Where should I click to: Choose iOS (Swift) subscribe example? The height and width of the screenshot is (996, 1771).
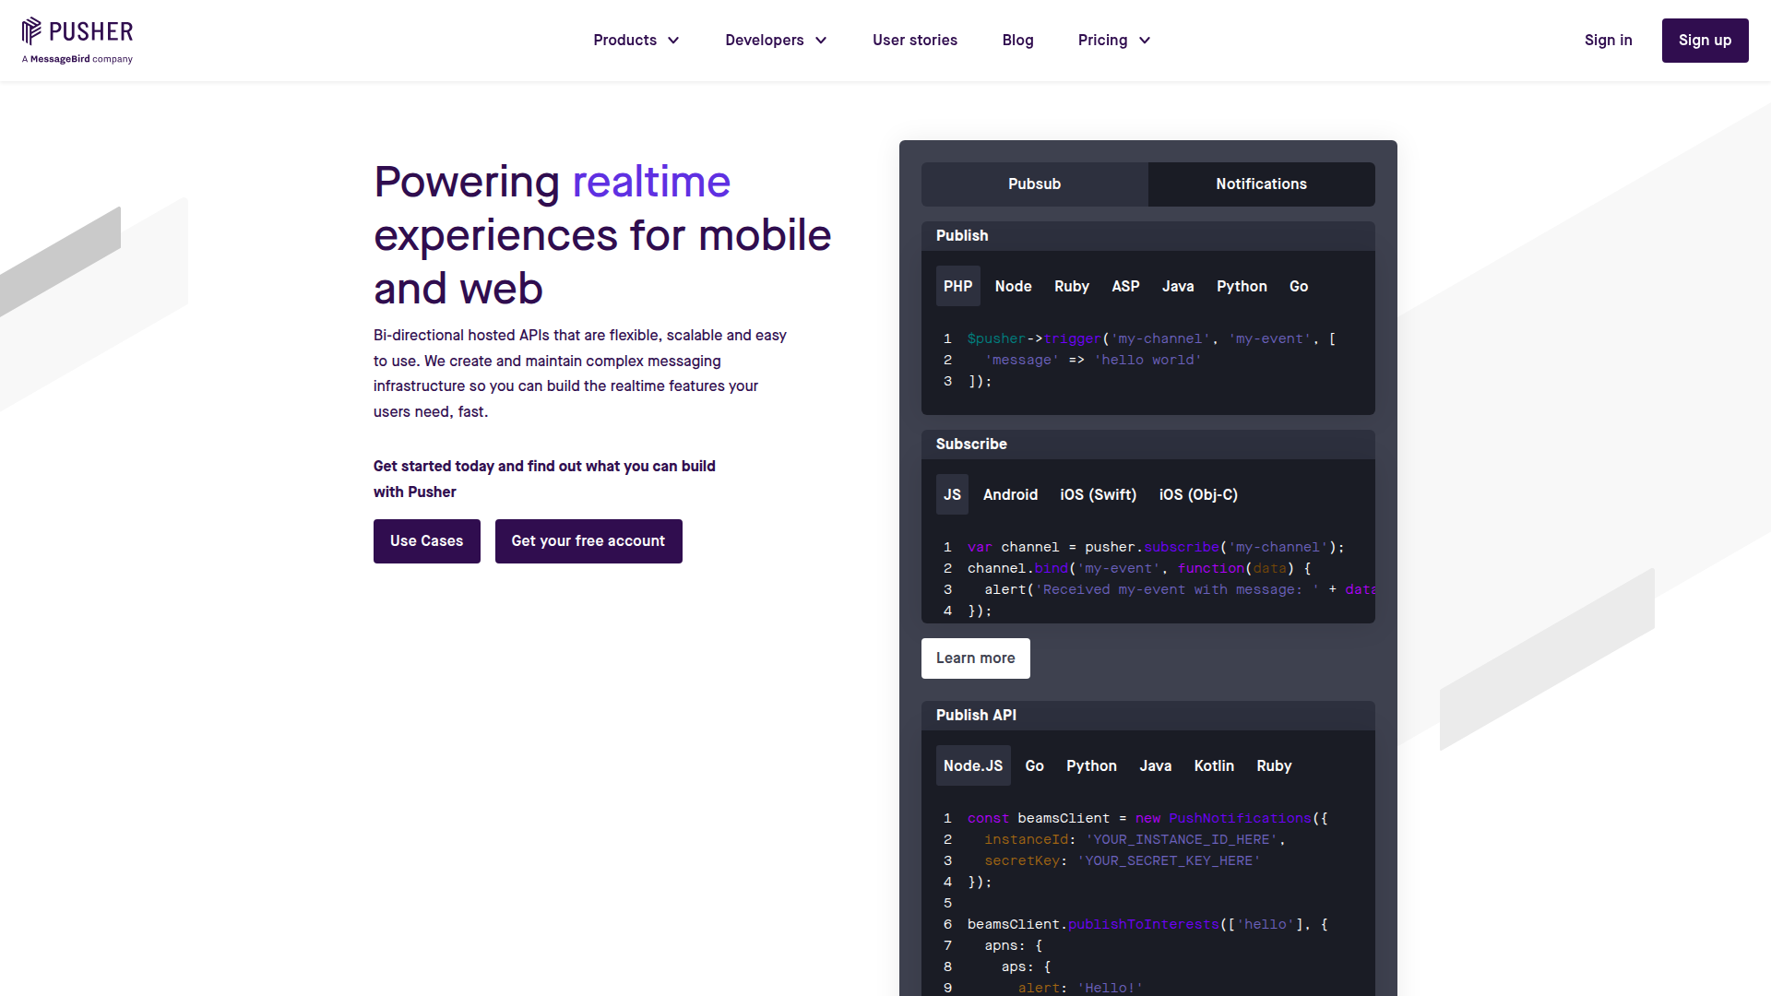pos(1098,494)
